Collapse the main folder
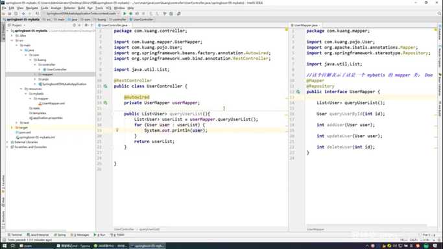This screenshot has width=443, height=249. pyautogui.click(x=17, y=45)
